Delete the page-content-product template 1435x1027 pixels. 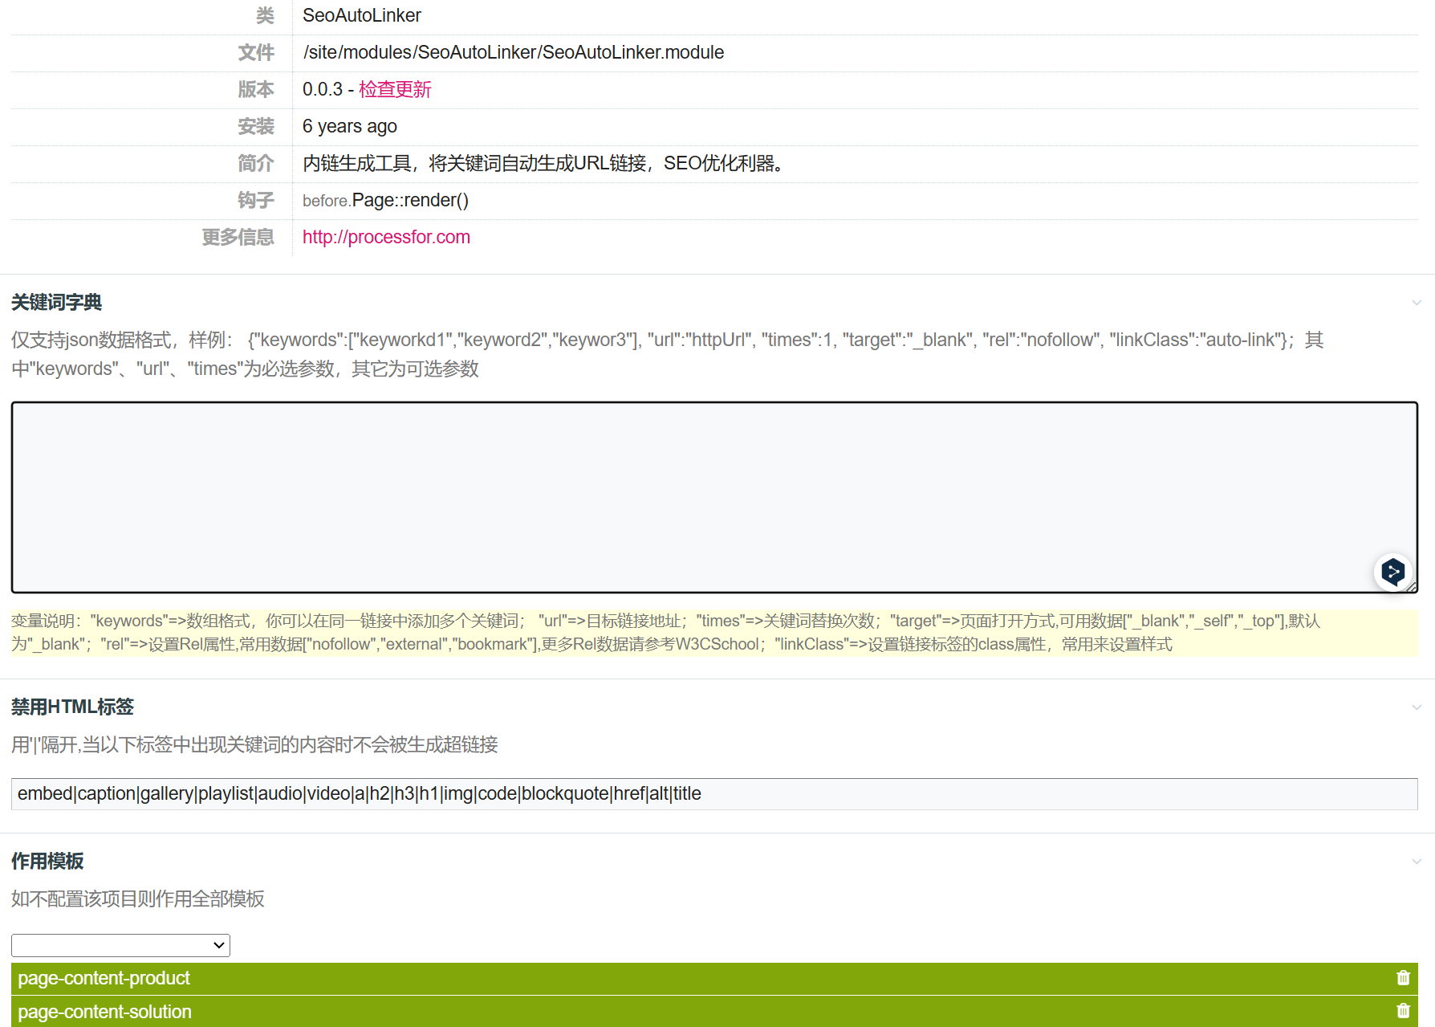point(1403,977)
